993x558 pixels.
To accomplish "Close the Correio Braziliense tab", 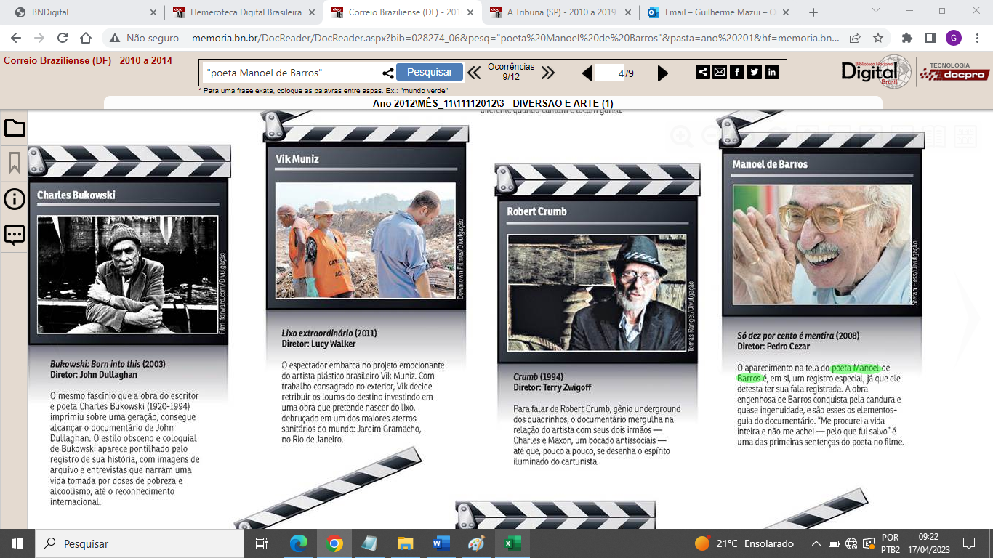I will click(470, 12).
